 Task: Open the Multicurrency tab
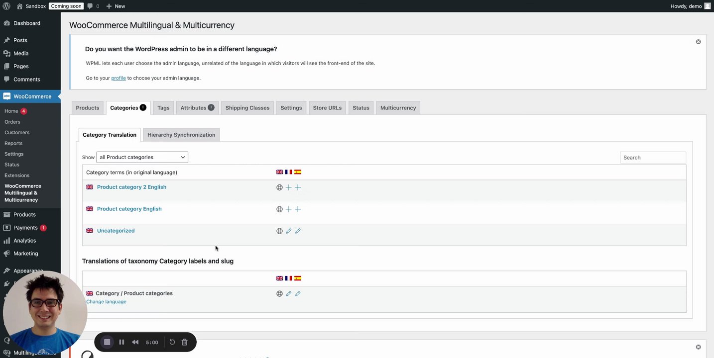pos(398,108)
